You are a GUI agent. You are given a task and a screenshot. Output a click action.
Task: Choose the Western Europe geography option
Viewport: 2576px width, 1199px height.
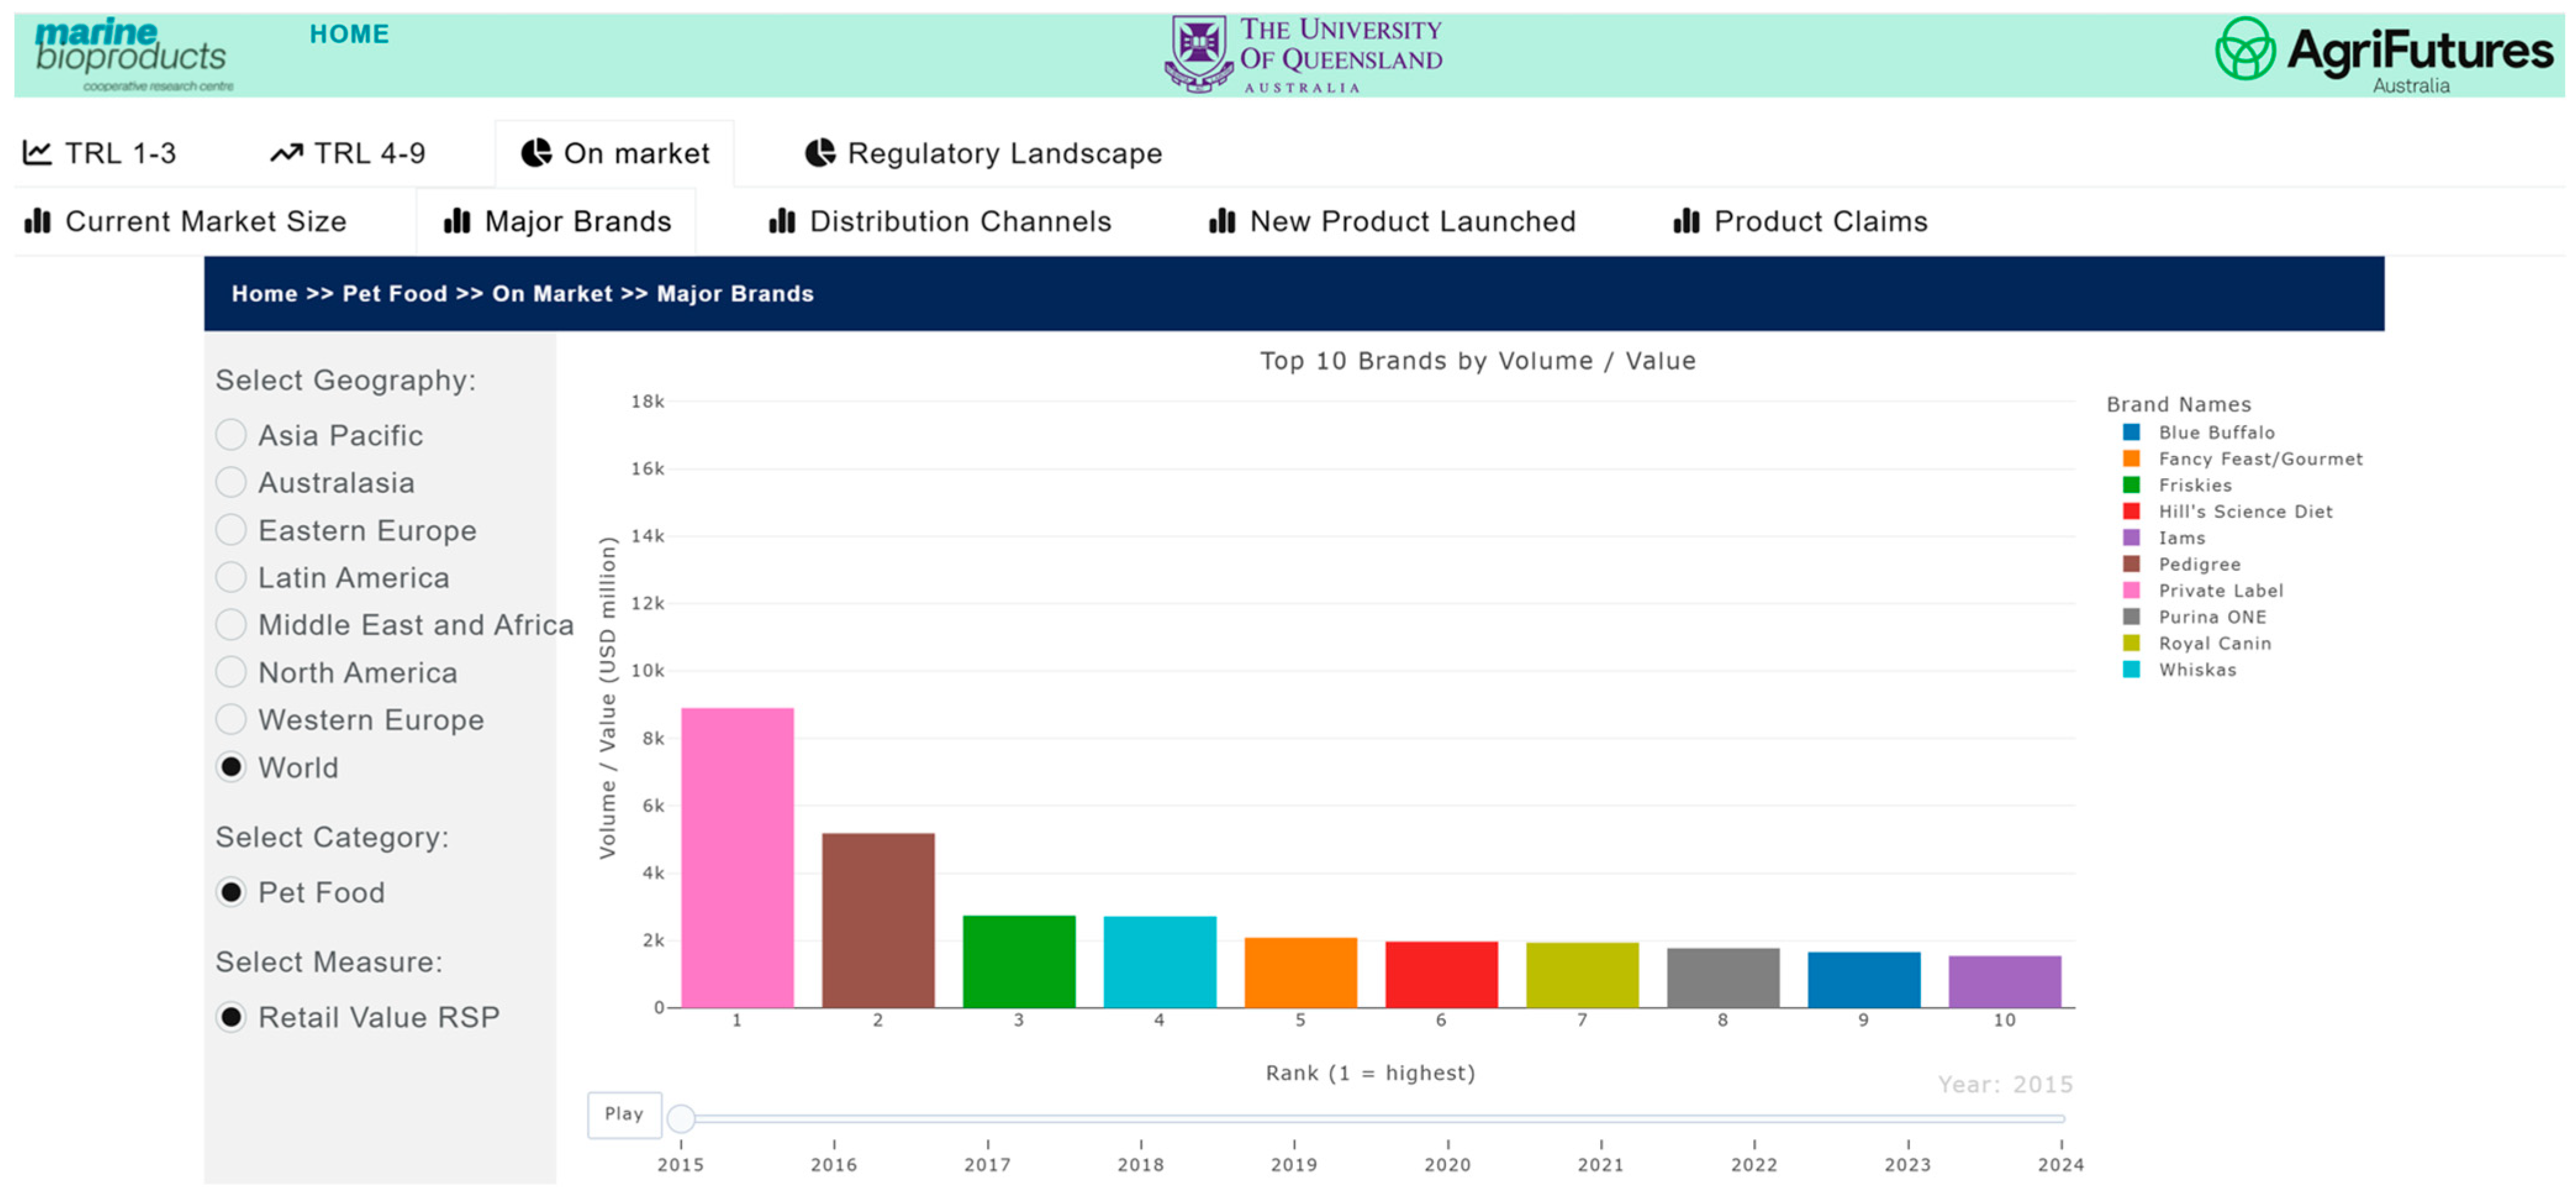pos(231,719)
